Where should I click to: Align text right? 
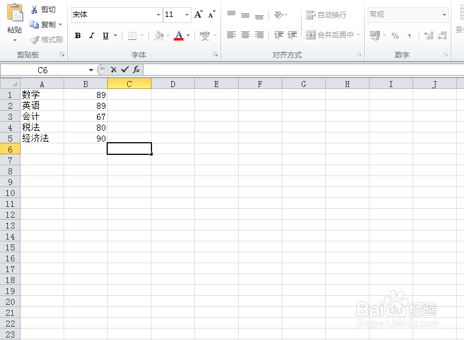click(259, 35)
